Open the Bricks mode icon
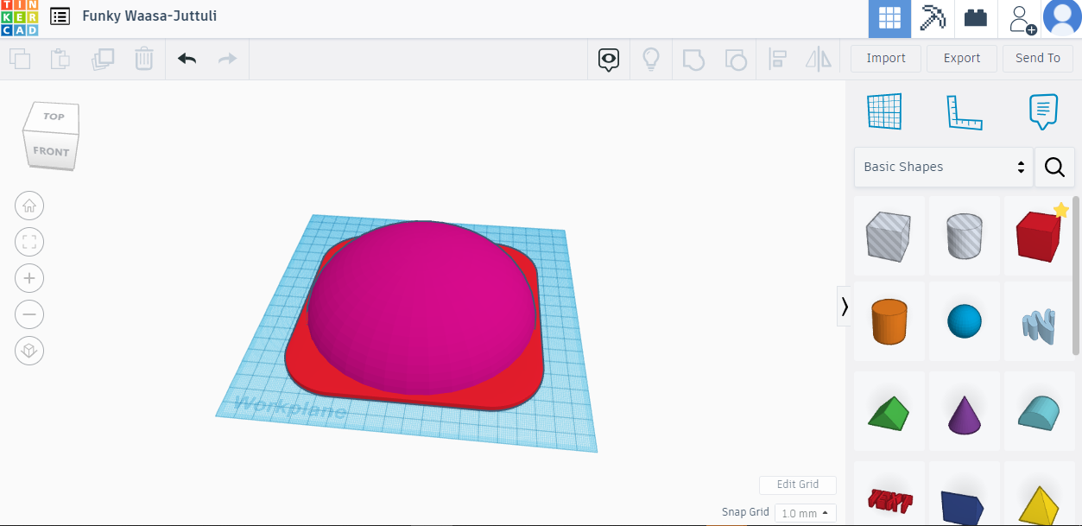Screen dimensions: 1082x526 point(976,18)
